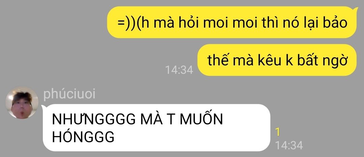This screenshot has height=157, width=364.
Task: Click the yellow read count '1'
Action: tap(277, 132)
